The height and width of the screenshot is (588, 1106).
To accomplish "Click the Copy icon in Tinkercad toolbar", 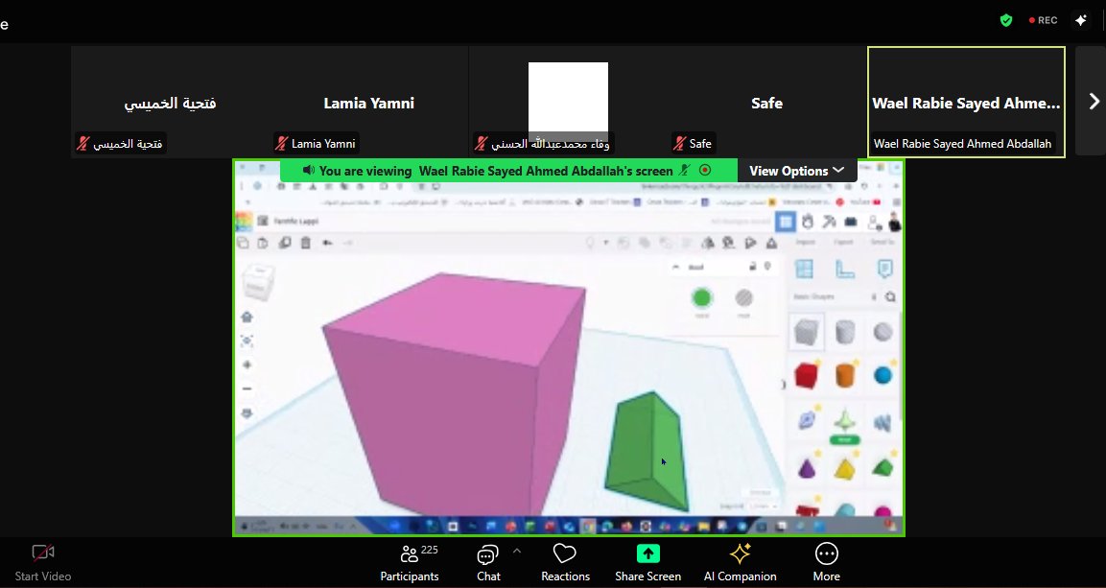I will pyautogui.click(x=242, y=243).
